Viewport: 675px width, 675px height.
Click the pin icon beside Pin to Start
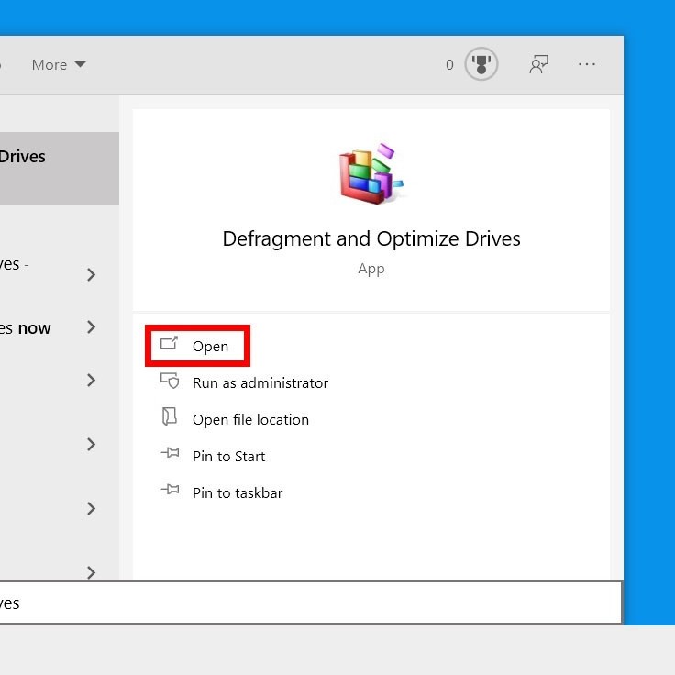170,453
